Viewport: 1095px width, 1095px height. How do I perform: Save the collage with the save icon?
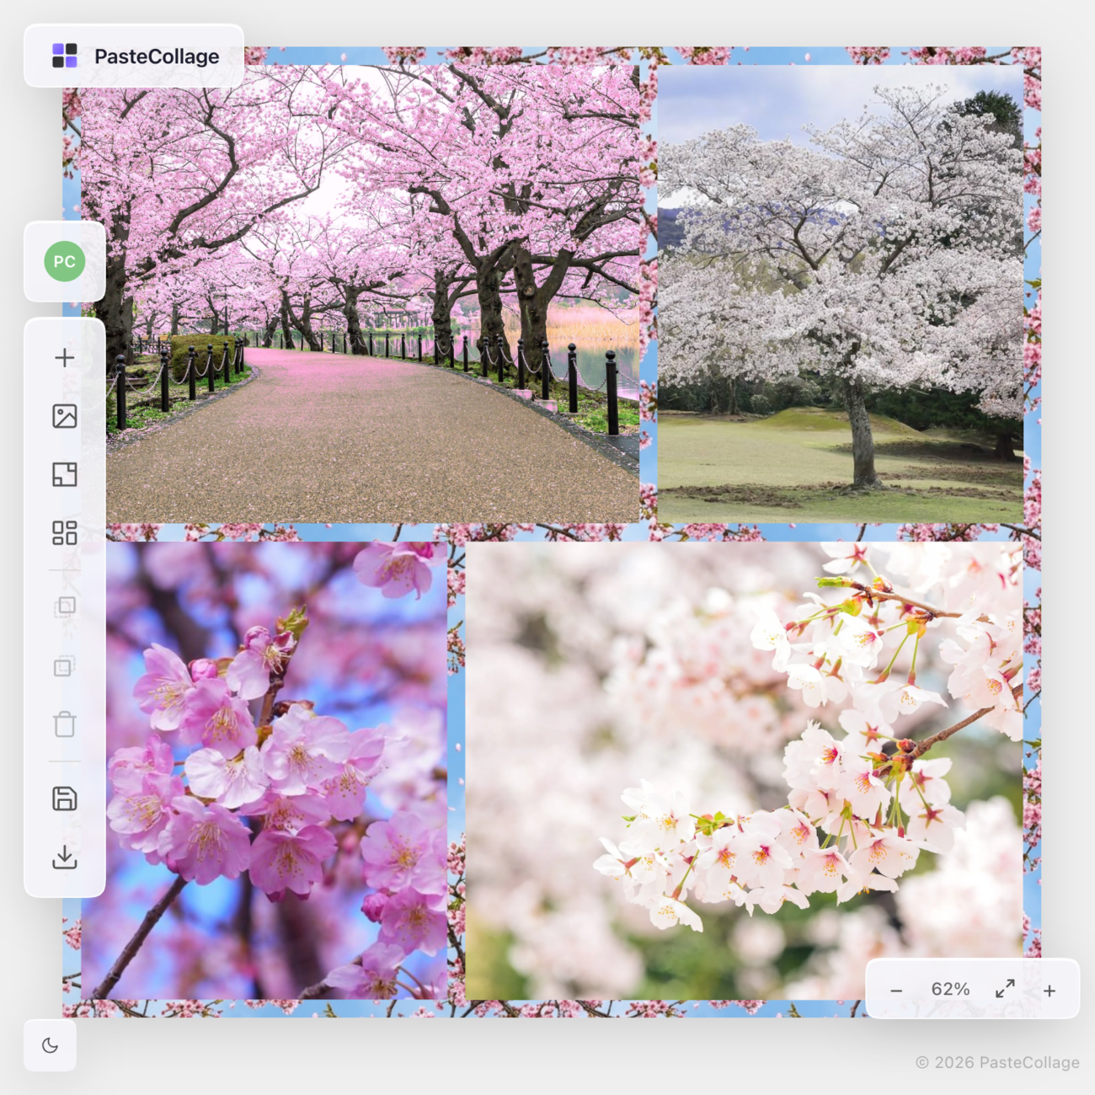pyautogui.click(x=65, y=798)
